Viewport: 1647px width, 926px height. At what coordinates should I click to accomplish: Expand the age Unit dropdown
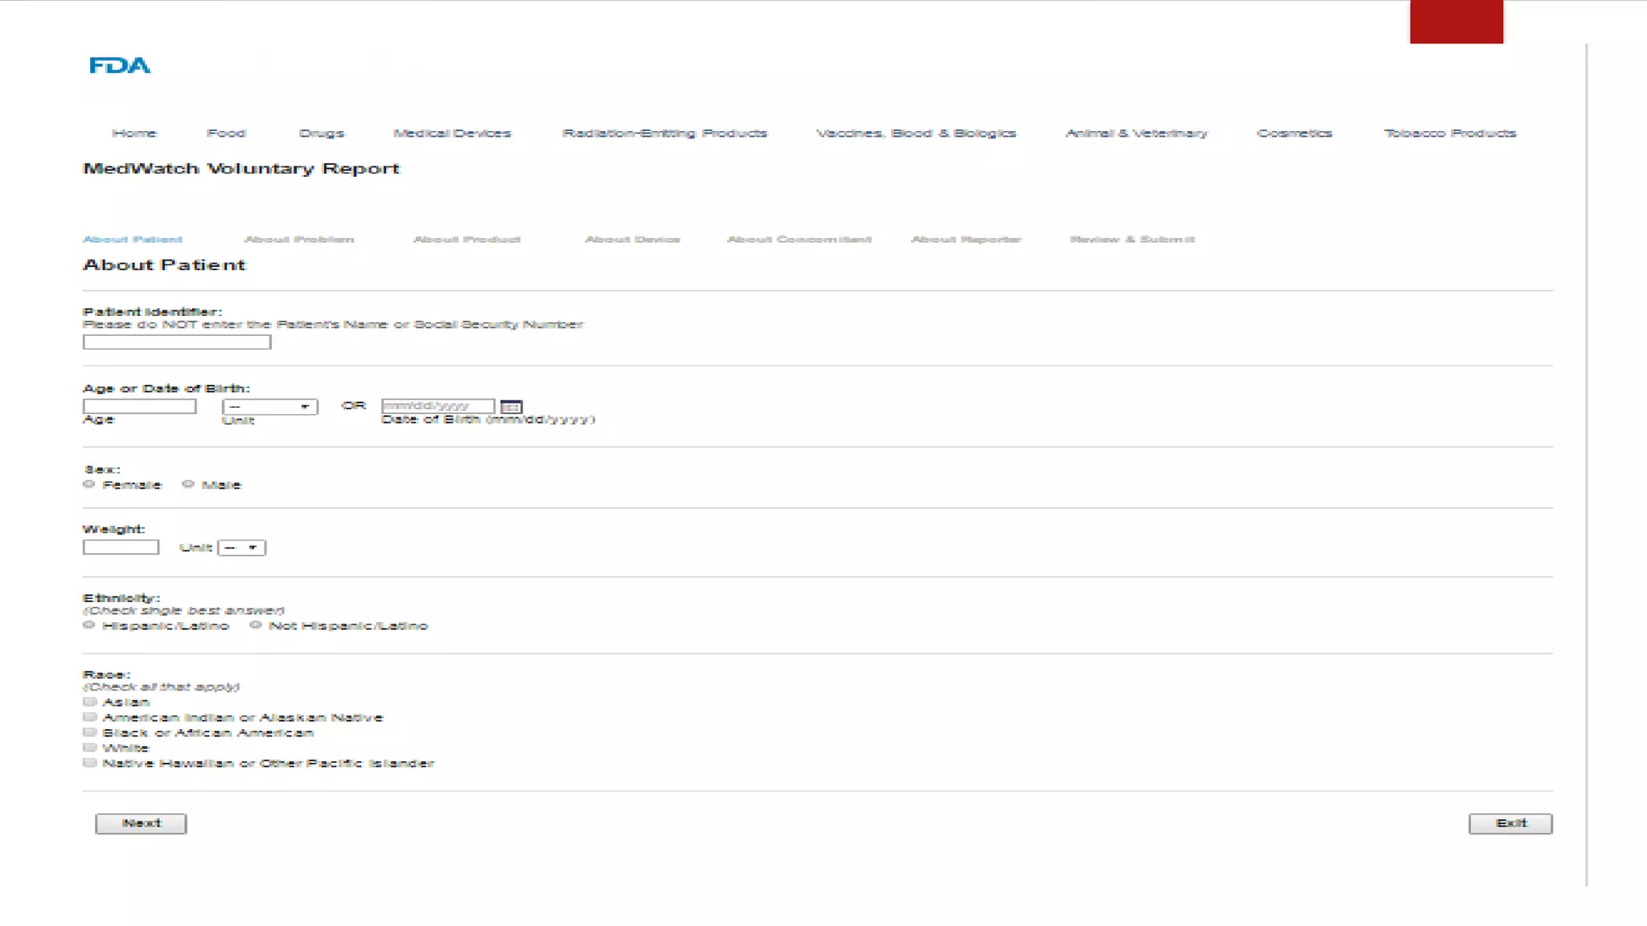click(x=269, y=407)
